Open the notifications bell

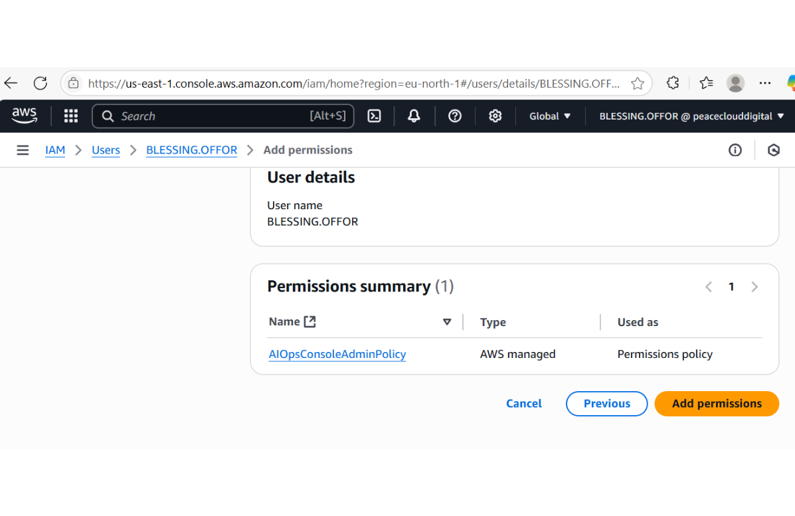click(x=414, y=116)
